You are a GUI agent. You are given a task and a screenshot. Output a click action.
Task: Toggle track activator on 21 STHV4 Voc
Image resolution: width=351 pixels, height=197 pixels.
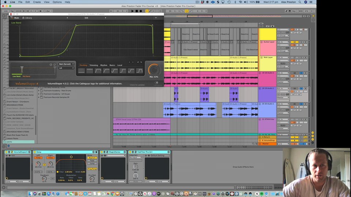coord(295,120)
